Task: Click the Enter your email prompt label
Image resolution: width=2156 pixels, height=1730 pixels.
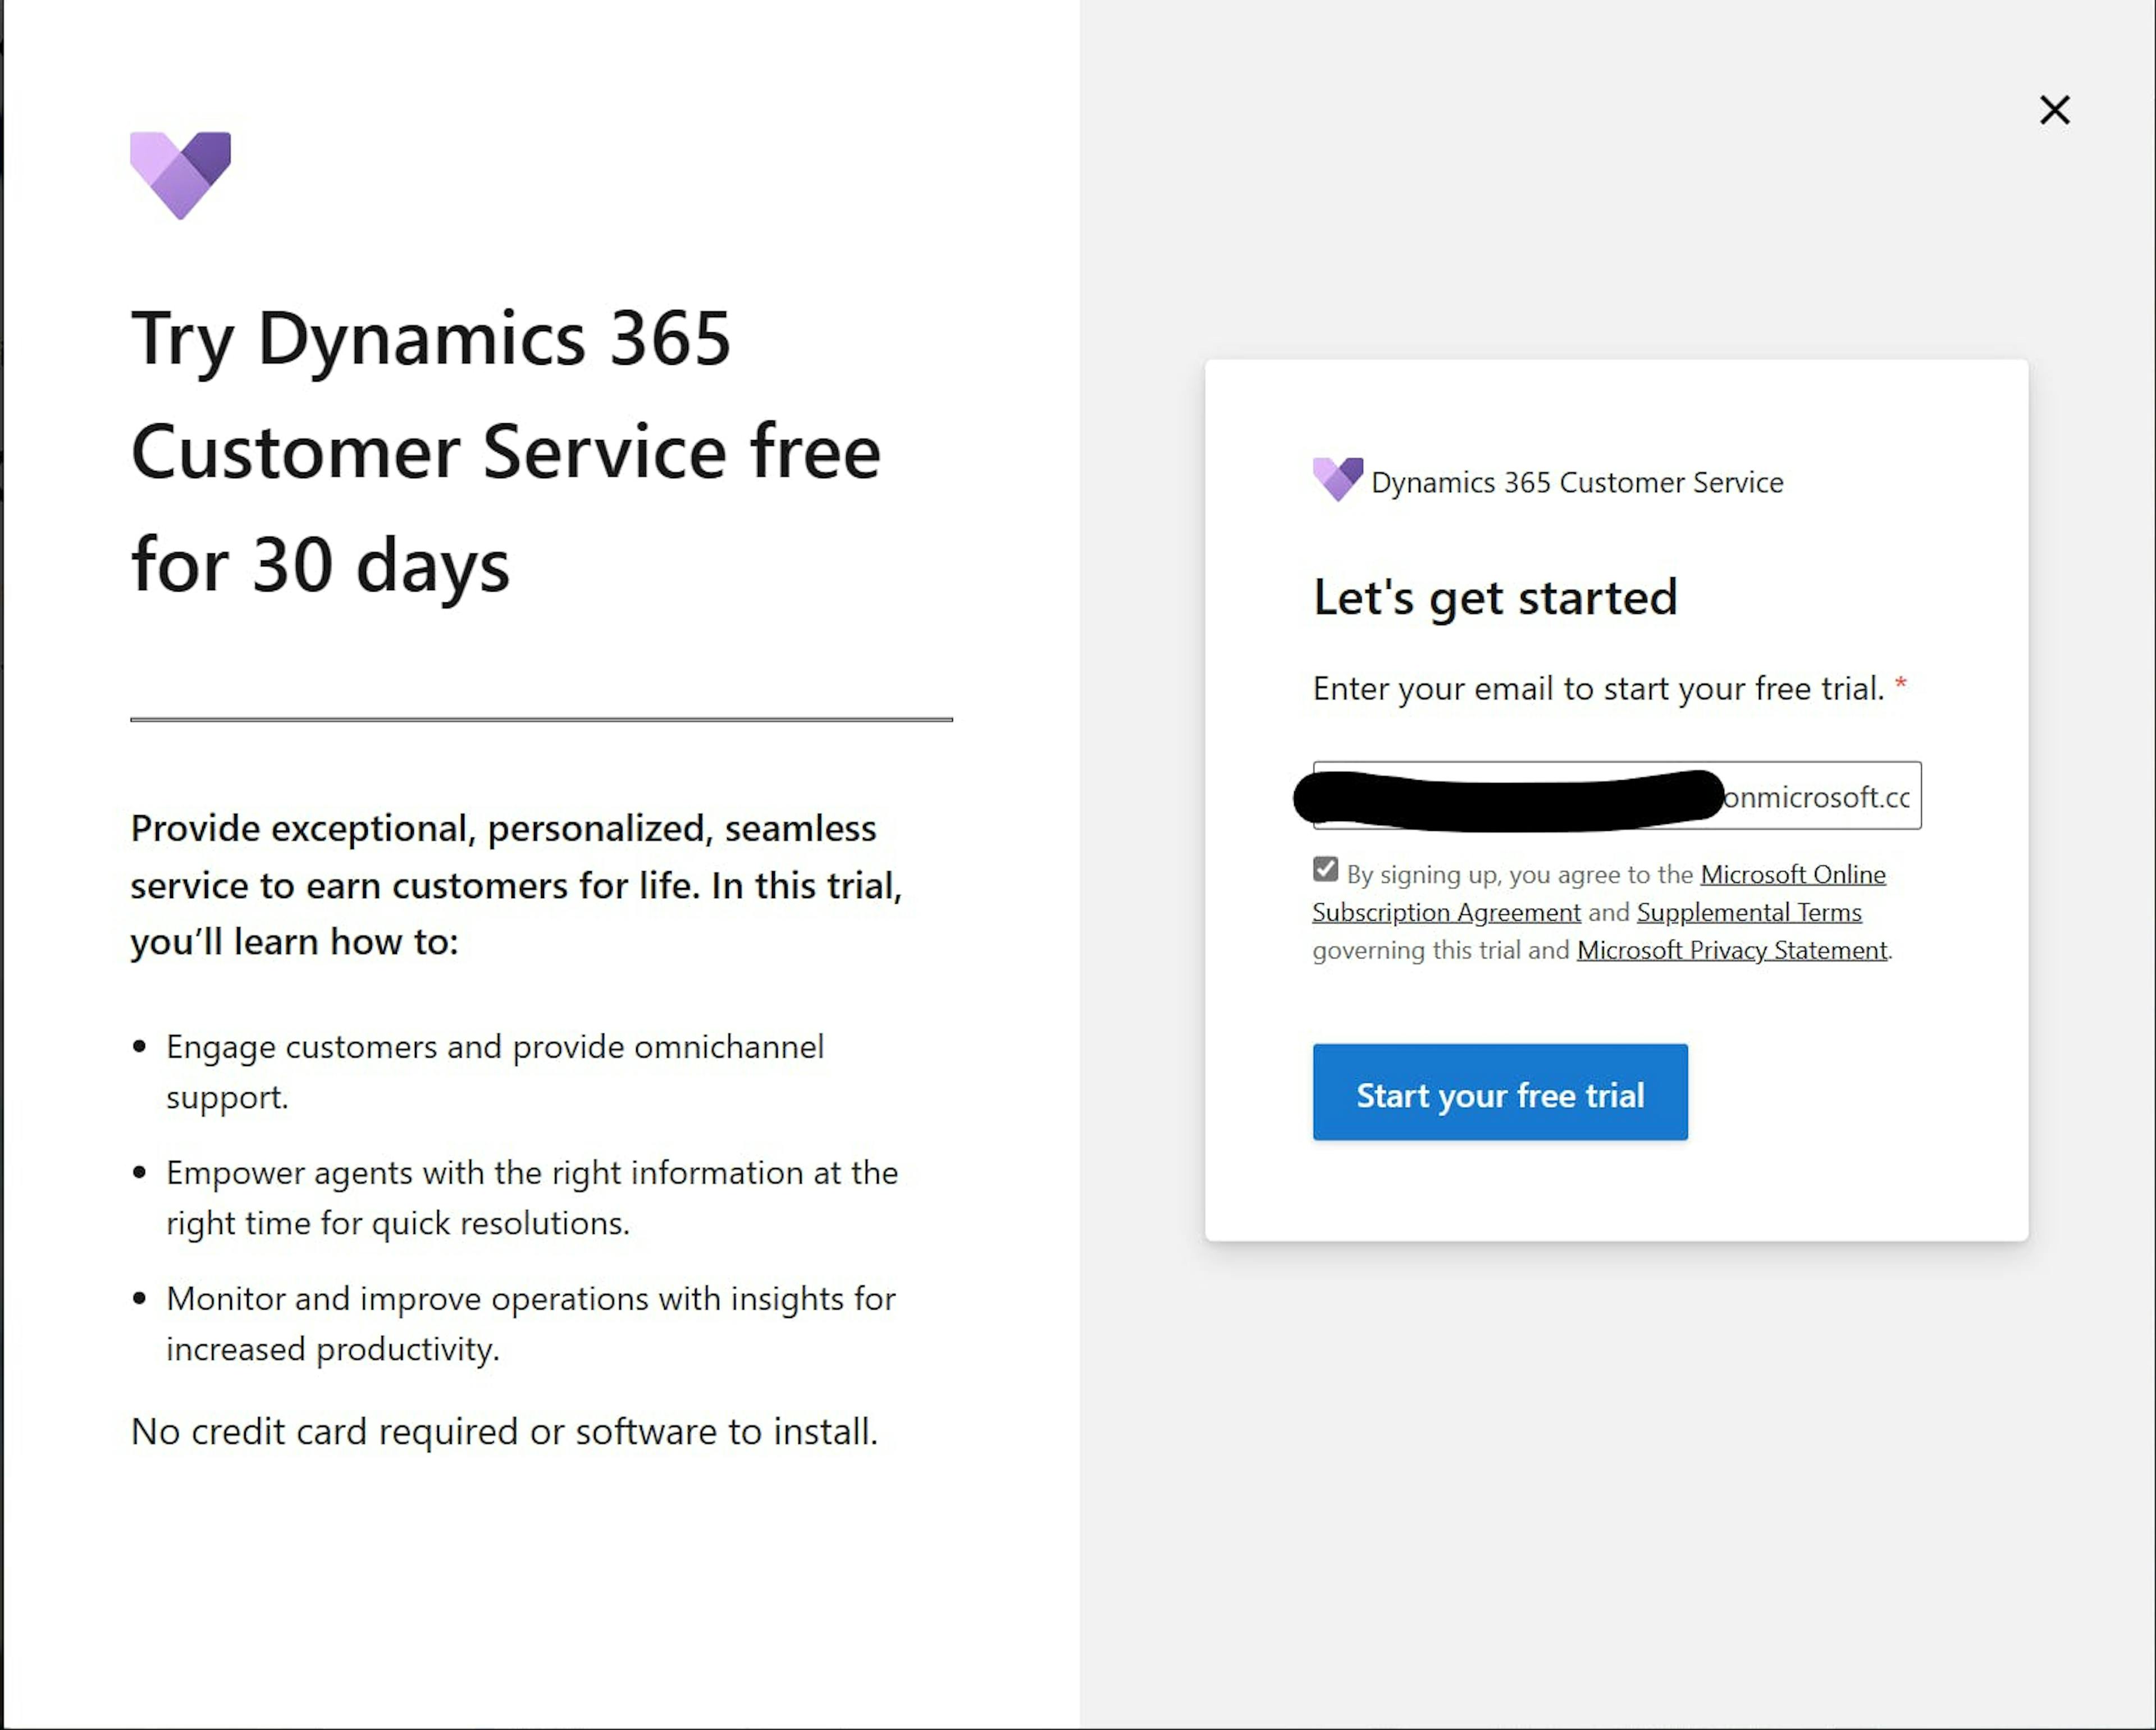Action: (1597, 688)
